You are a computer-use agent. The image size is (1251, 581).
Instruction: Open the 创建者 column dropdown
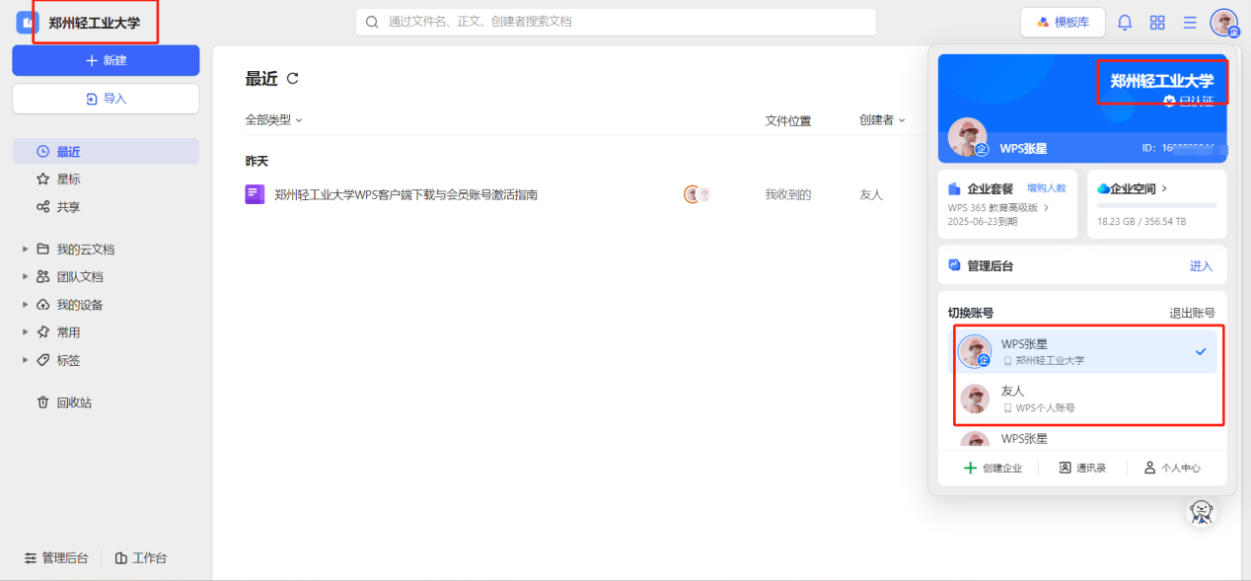(x=882, y=120)
